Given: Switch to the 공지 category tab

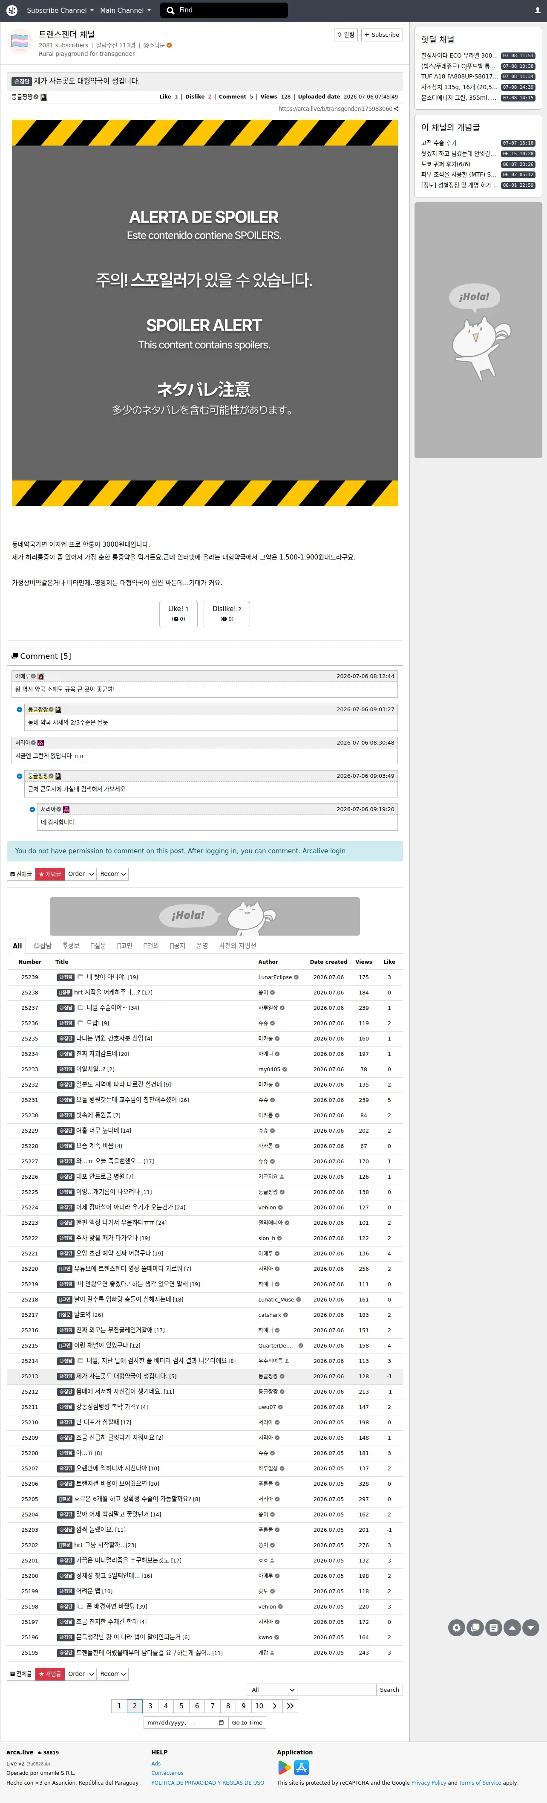Looking at the screenshot, I should 178,945.
